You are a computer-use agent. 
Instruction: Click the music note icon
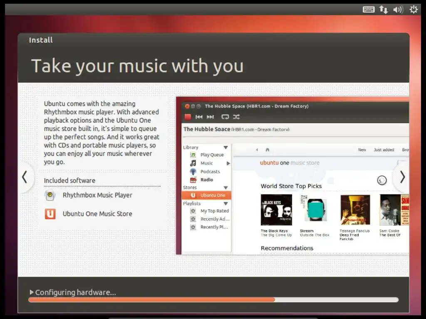coord(193,163)
